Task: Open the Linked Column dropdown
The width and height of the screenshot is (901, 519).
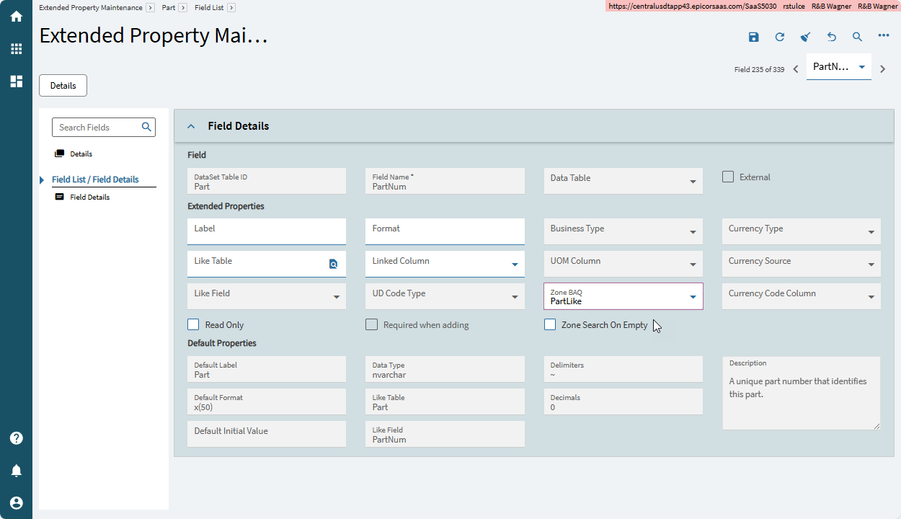Action: 515,265
